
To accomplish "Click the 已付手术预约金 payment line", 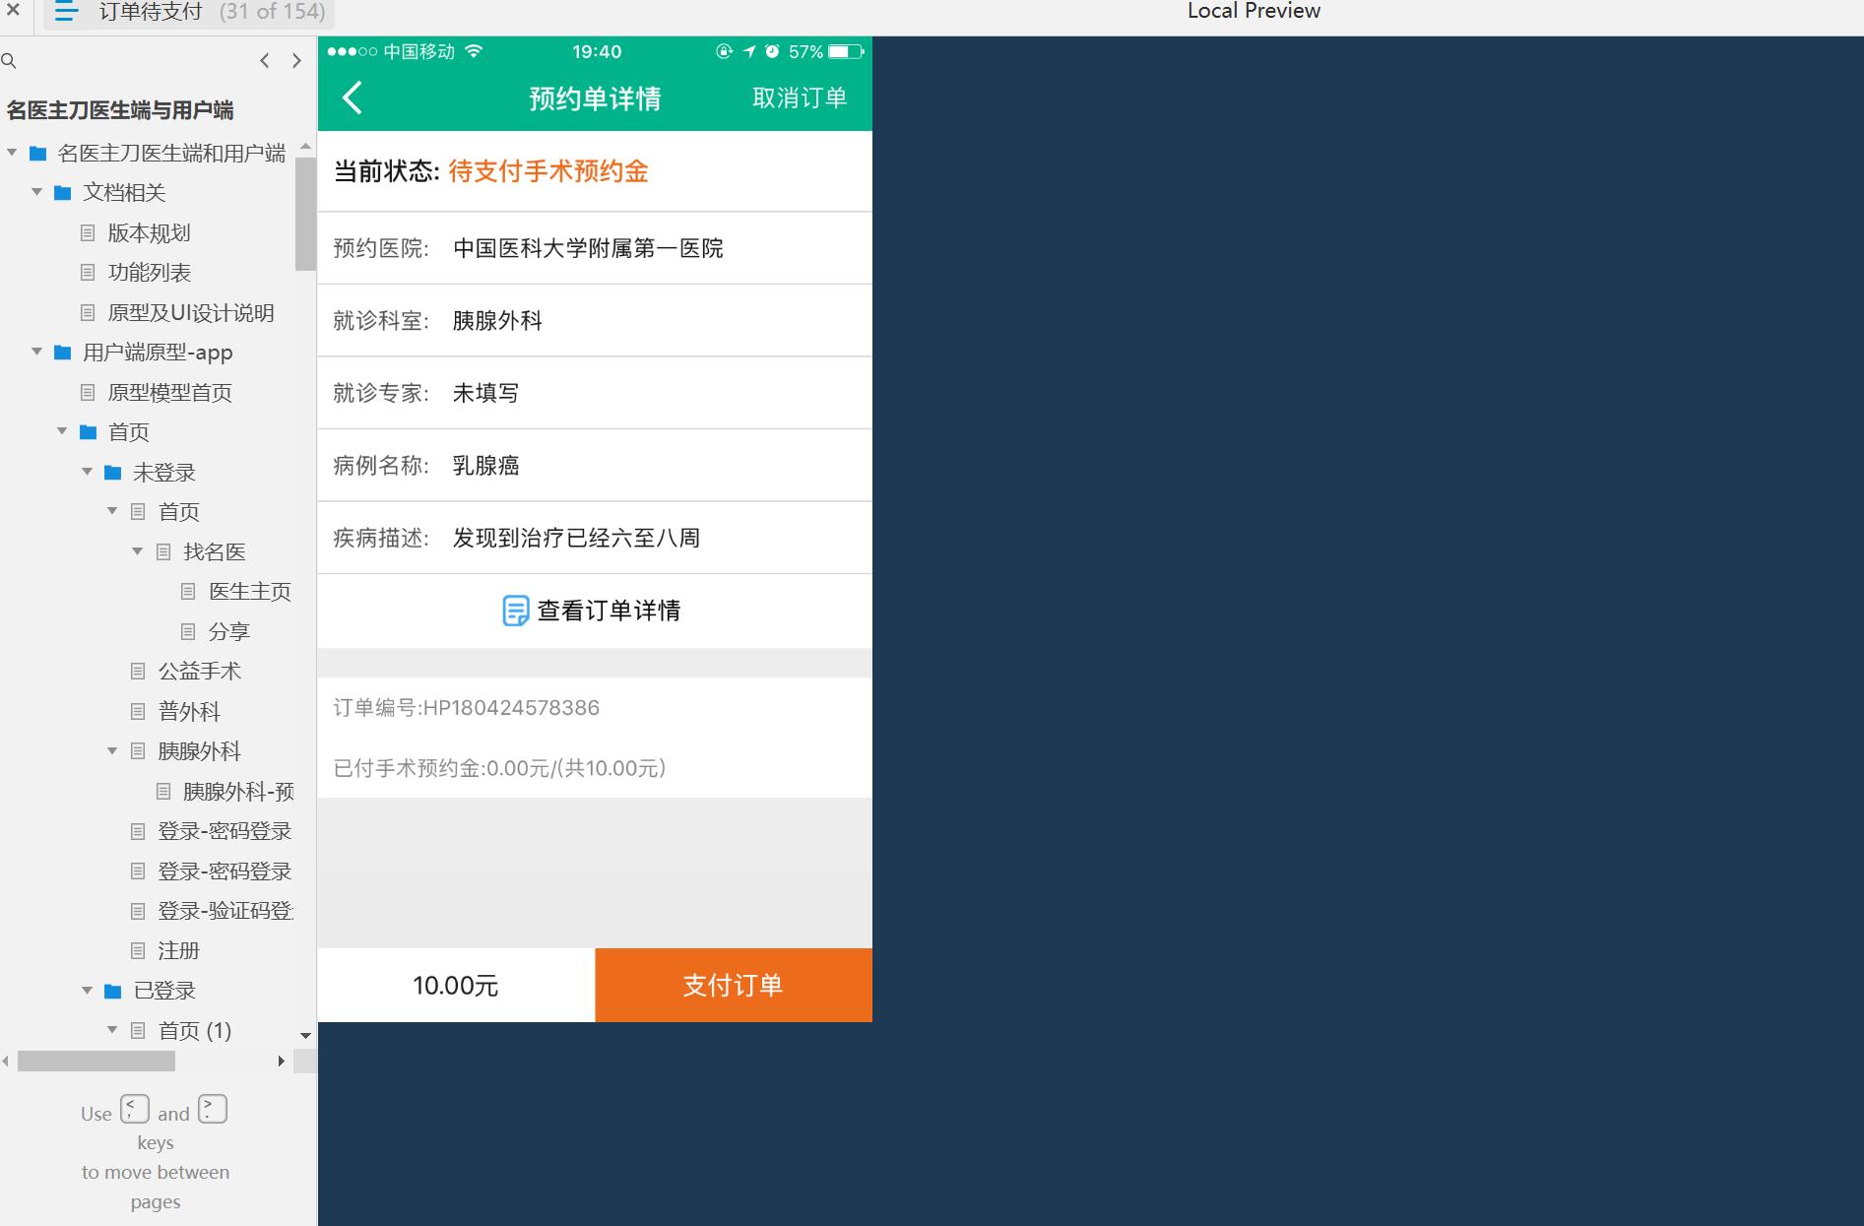I will pos(500,768).
